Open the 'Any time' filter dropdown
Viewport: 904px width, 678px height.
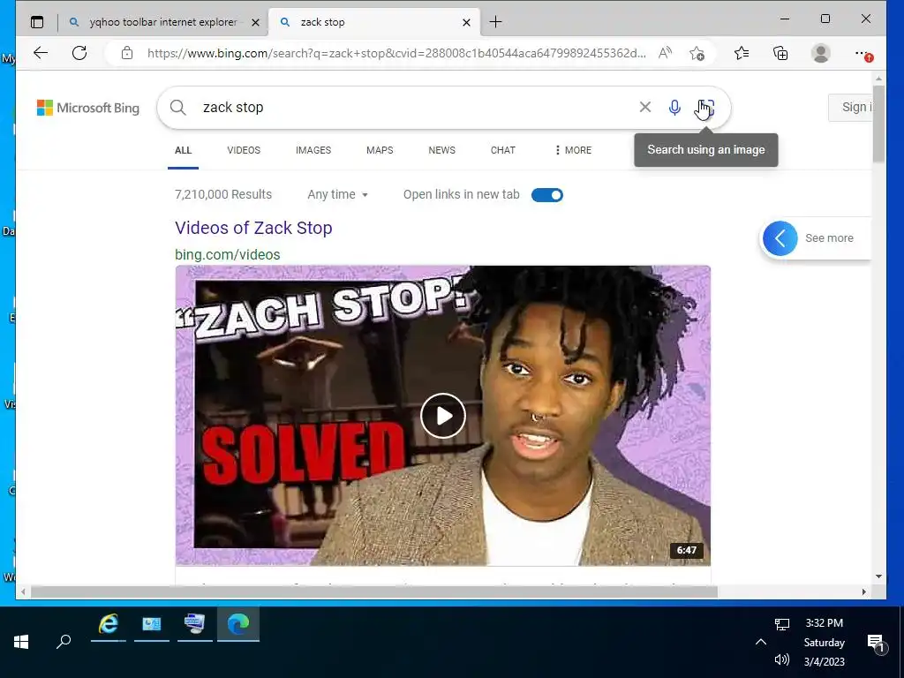pyautogui.click(x=338, y=195)
